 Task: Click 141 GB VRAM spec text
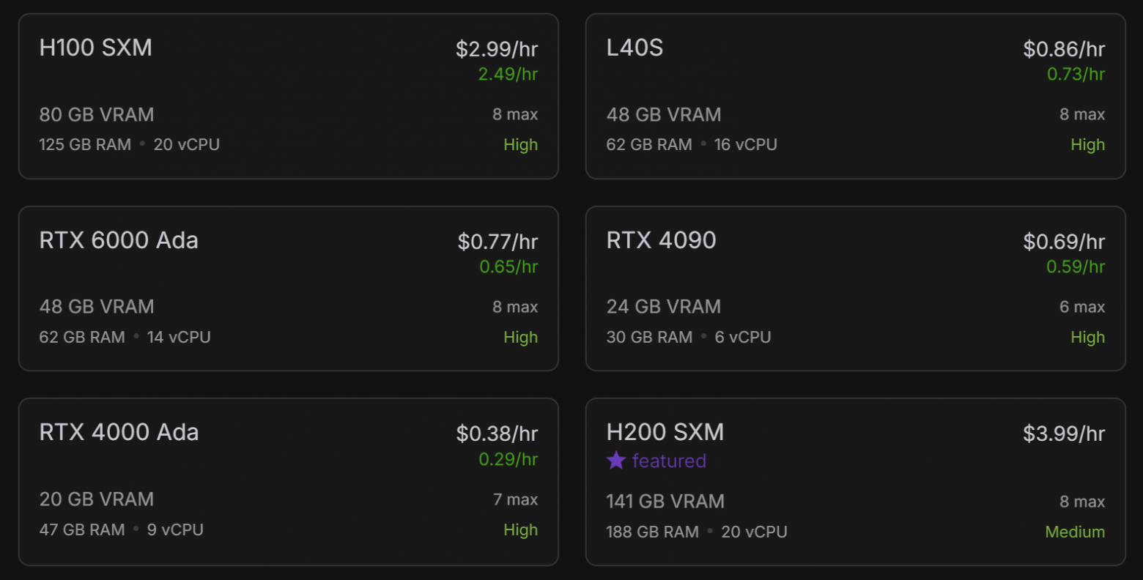[x=665, y=501]
